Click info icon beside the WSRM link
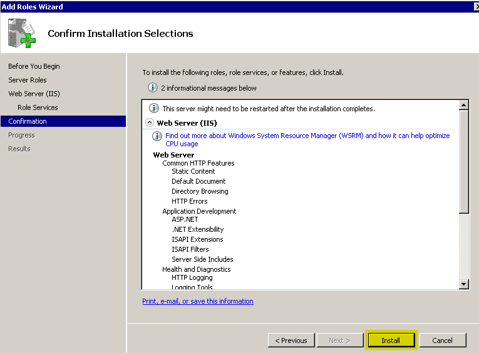Image resolution: width=479 pixels, height=353 pixels. click(158, 136)
